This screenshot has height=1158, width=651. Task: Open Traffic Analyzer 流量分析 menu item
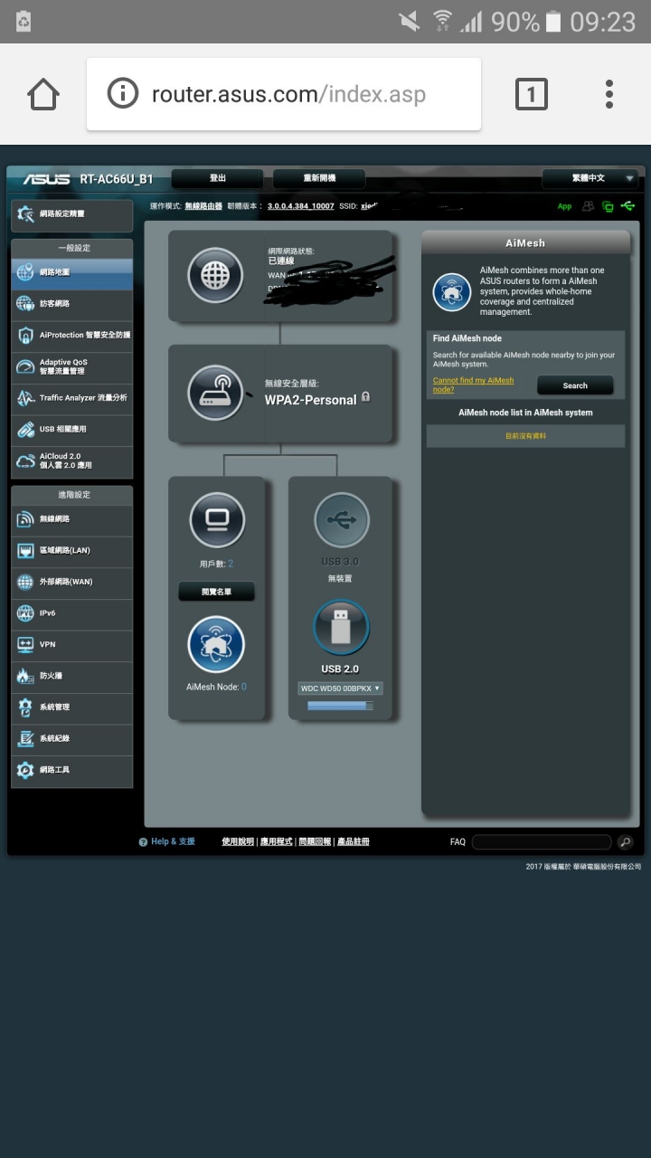coord(72,398)
